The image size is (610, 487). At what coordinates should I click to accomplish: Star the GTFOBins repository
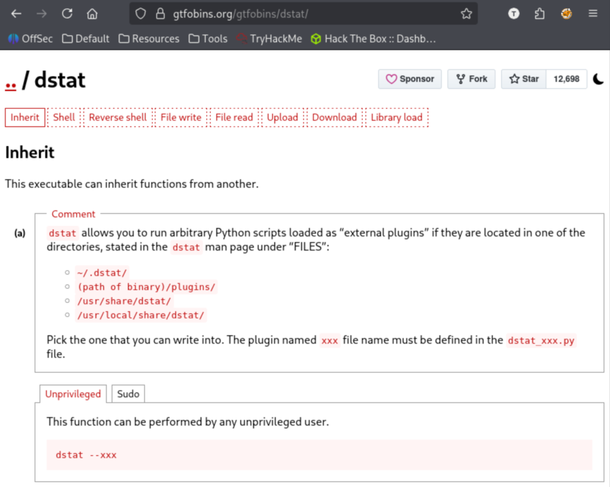[x=524, y=79]
